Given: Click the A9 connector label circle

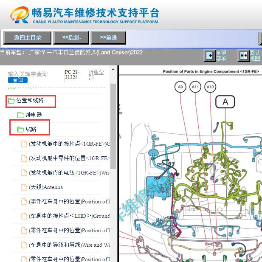Looking at the screenshot, I should (180, 87).
